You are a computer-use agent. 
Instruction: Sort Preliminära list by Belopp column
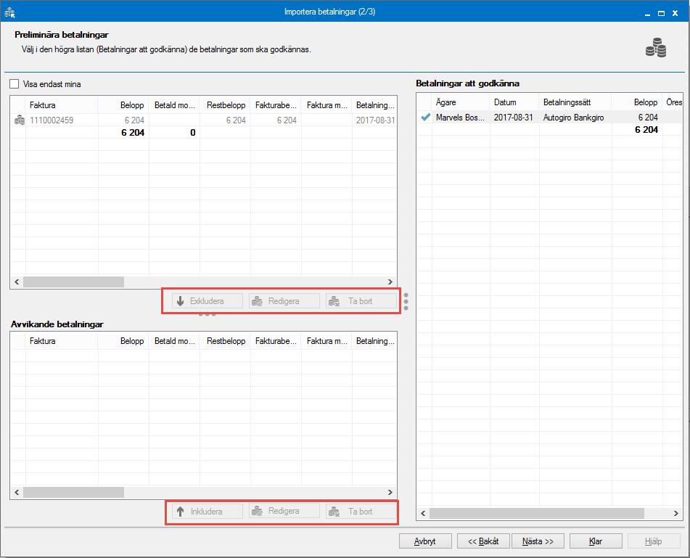point(123,105)
